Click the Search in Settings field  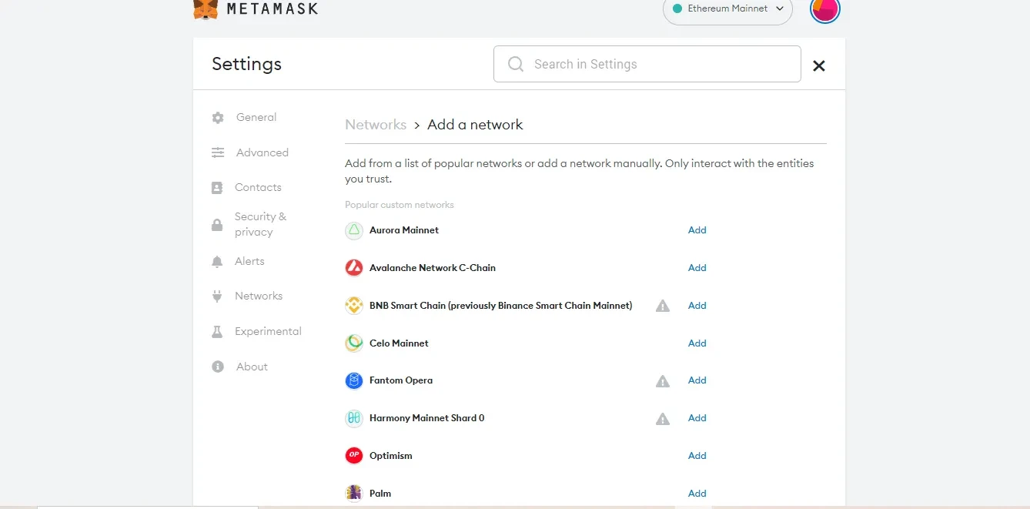tap(647, 64)
